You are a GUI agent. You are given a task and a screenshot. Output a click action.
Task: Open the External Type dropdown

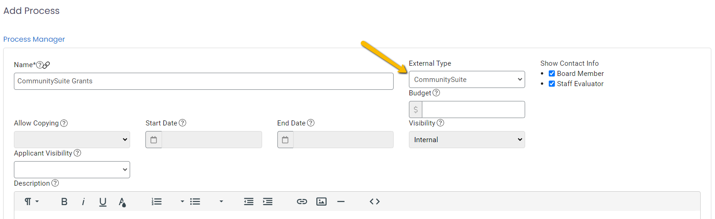tap(467, 80)
